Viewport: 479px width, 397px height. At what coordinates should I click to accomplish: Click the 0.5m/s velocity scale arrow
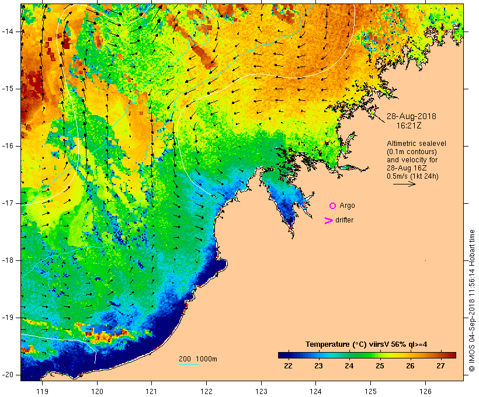404,184
